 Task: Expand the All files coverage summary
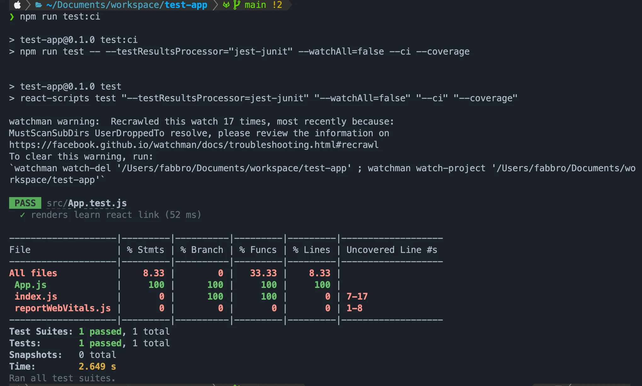tap(33, 273)
